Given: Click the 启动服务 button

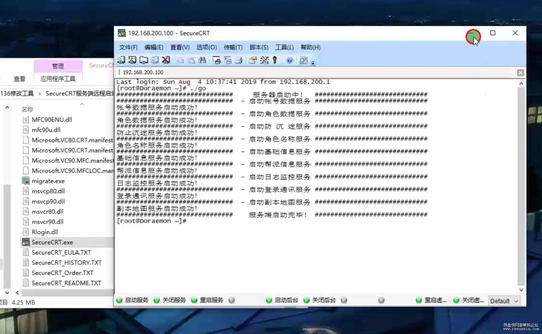Looking at the screenshot, I should click(x=132, y=300).
